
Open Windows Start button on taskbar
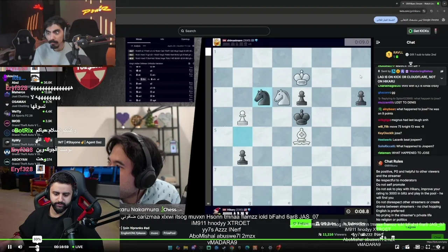[x=170, y=248]
